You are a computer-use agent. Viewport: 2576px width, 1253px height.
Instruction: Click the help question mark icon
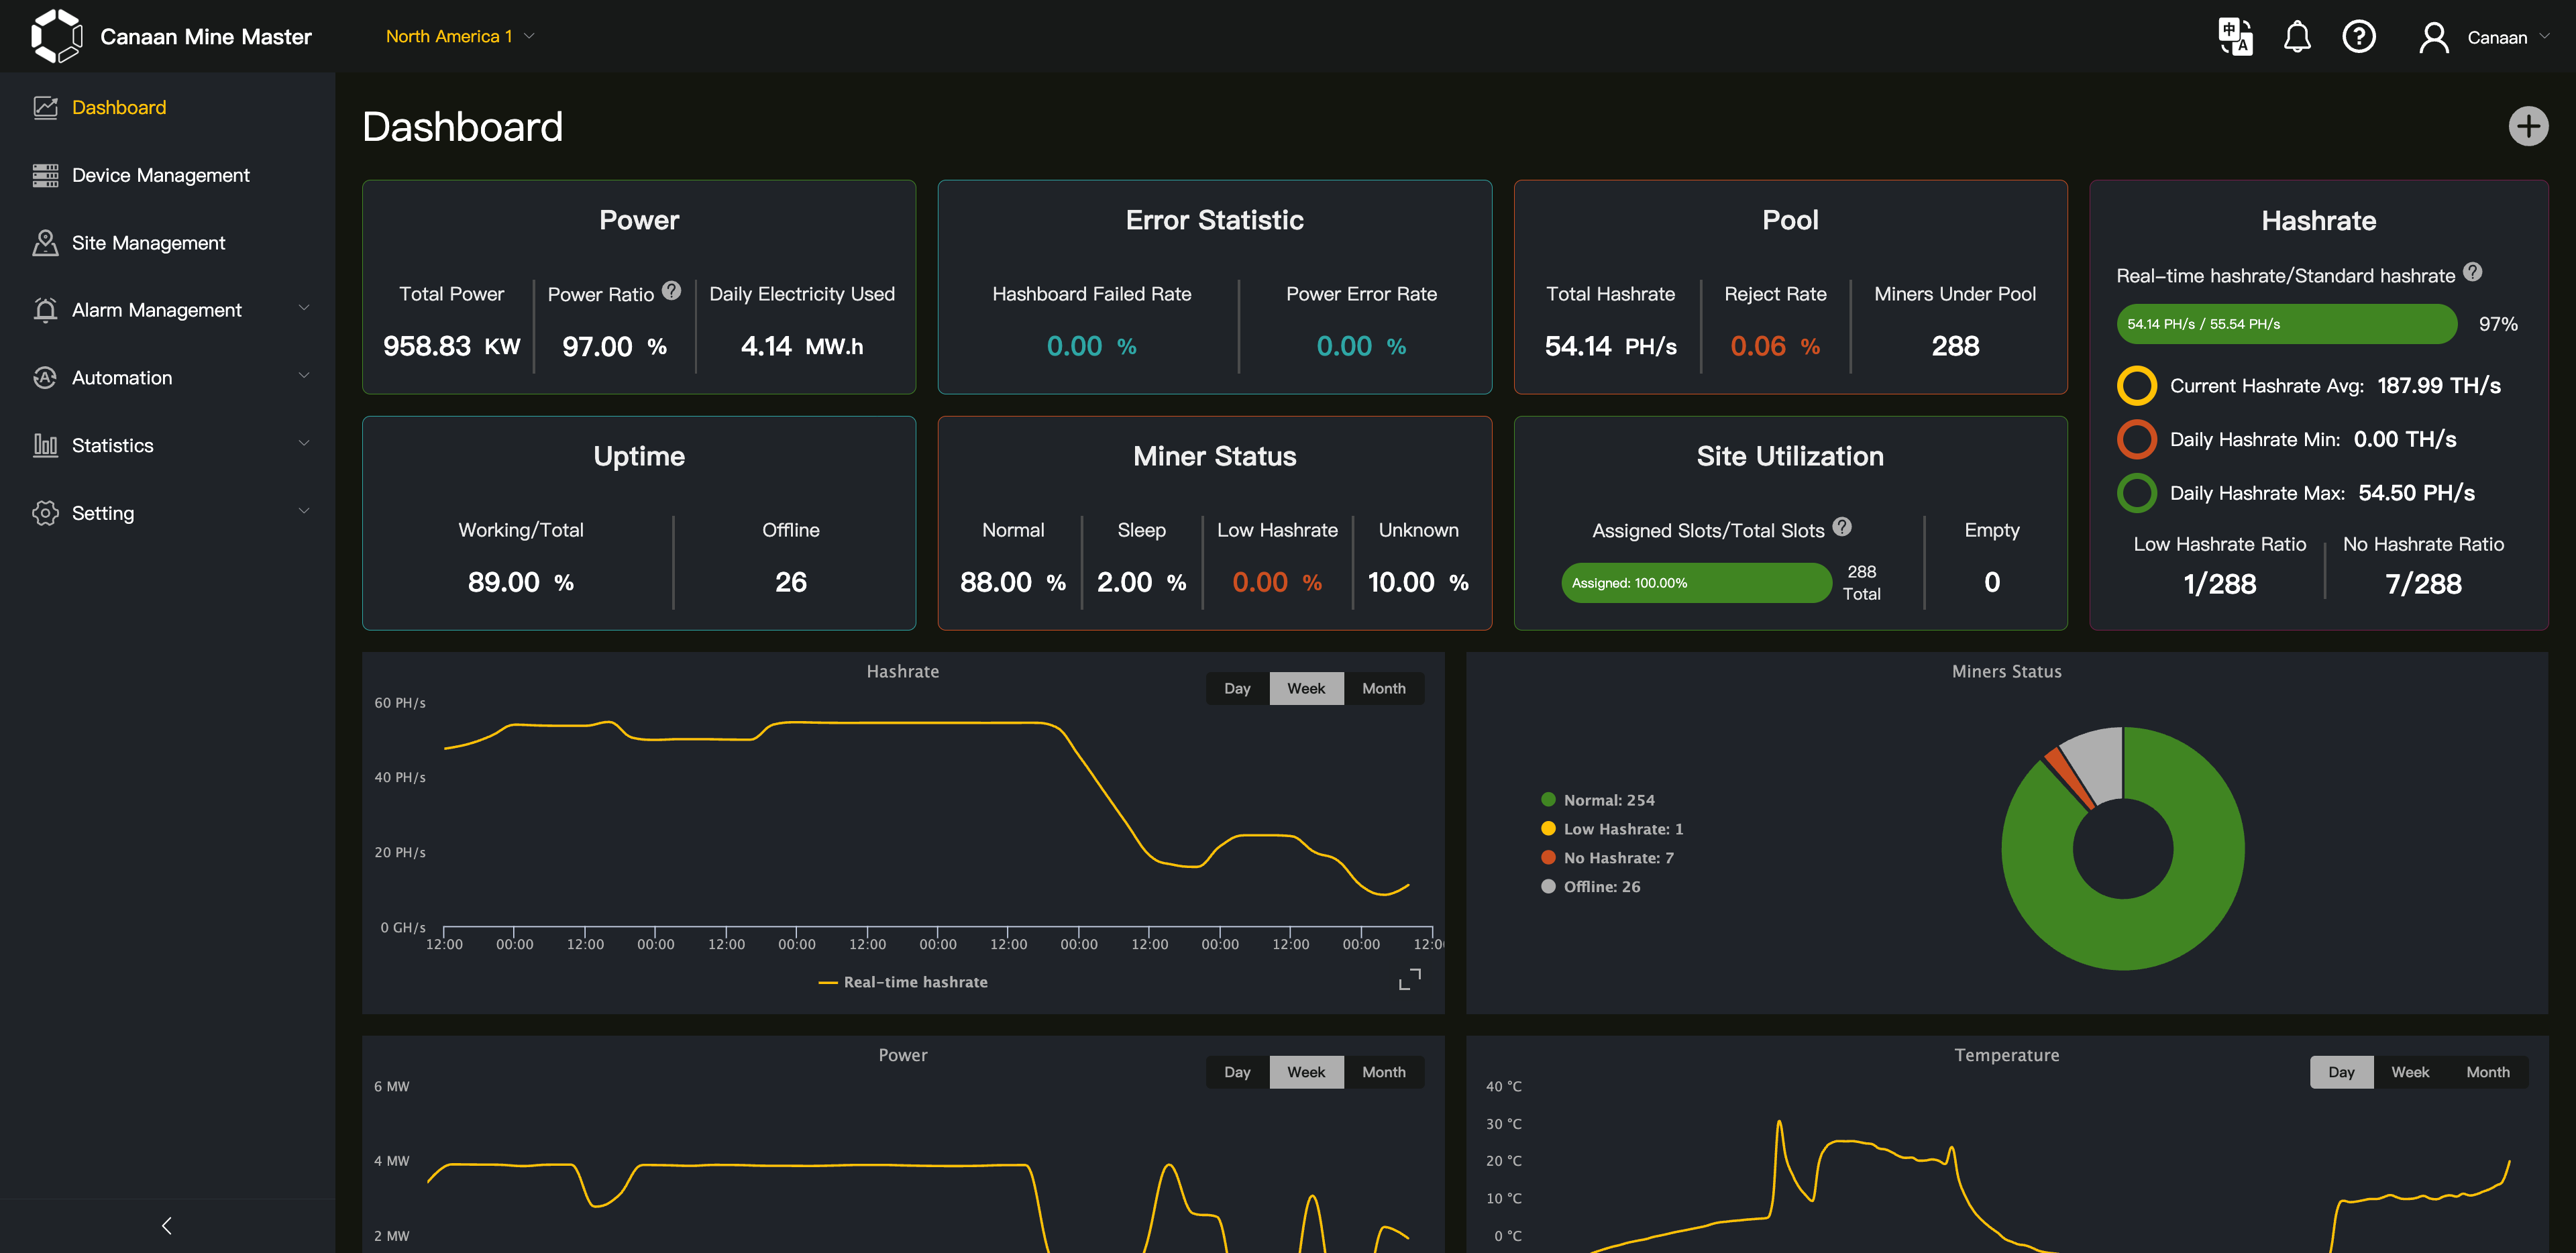point(2359,36)
